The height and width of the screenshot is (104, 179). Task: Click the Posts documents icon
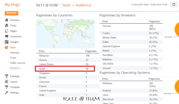pos(7,26)
